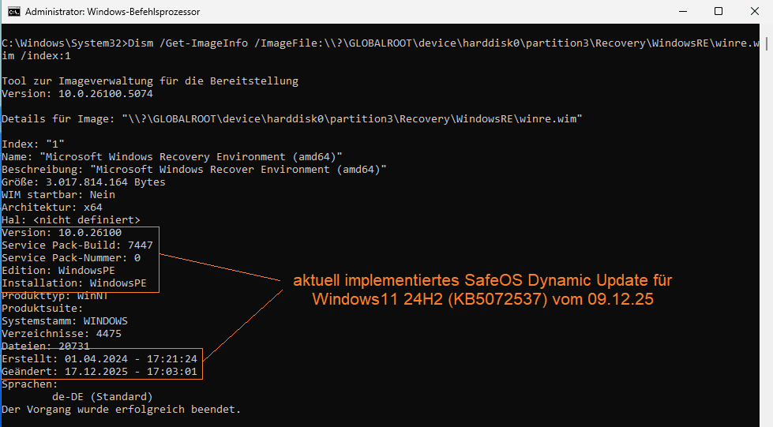Click the cmd icon in the title bar
The height and width of the screenshot is (427, 773).
(13, 11)
